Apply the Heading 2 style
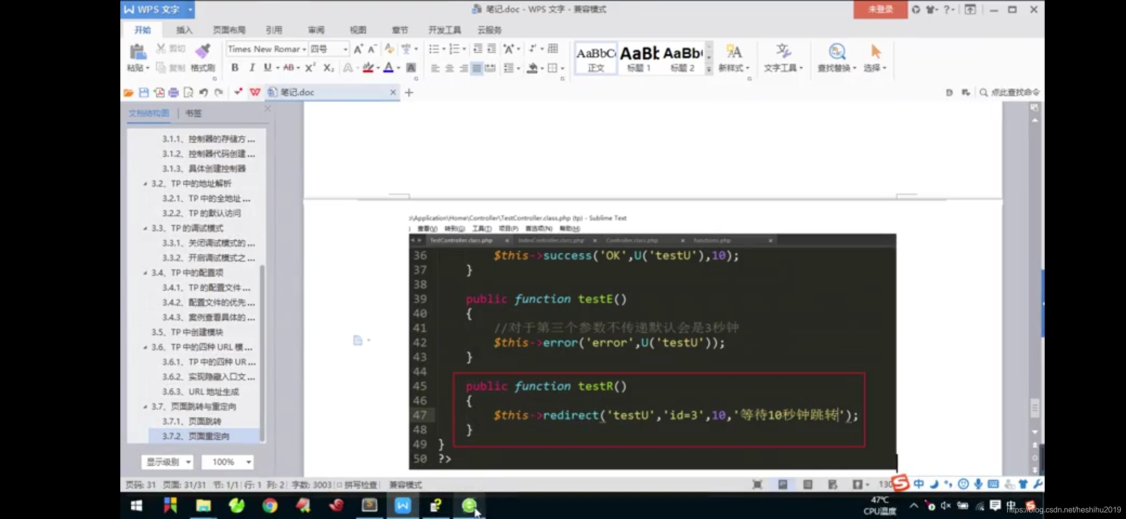Viewport: 1126px width, 519px height. point(682,58)
